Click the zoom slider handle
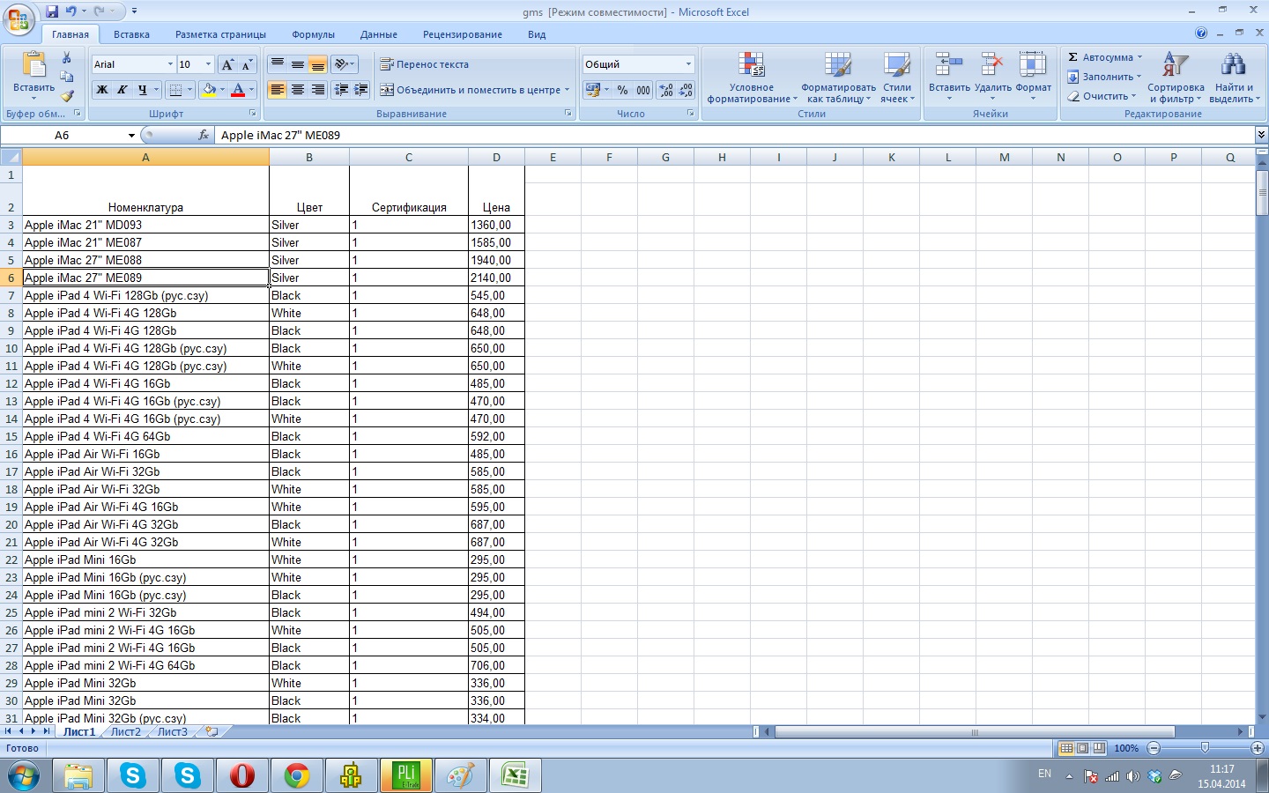 coord(1205,748)
